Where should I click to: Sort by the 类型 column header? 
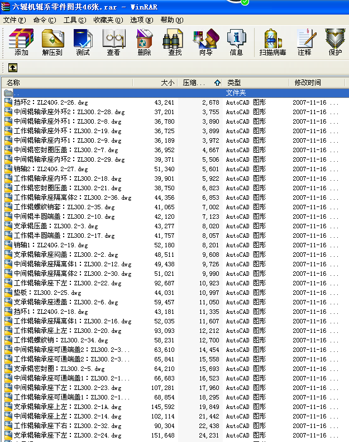256,83
